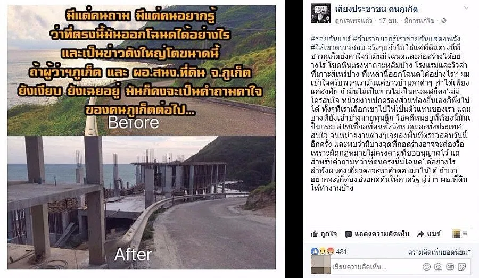Click the 17 ชม. post timestamp

pos(389,21)
